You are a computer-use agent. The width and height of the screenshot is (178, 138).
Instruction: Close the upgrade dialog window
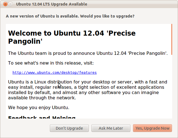tap(5, 4)
